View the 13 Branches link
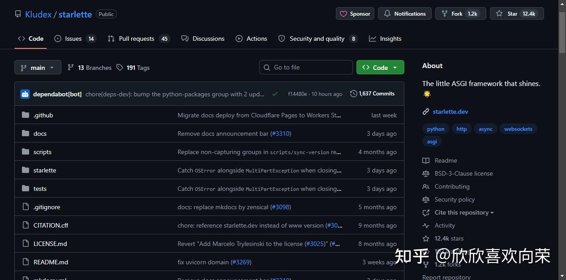The height and width of the screenshot is (280, 566). tap(90, 68)
